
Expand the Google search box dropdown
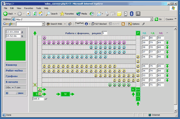point(43,24)
